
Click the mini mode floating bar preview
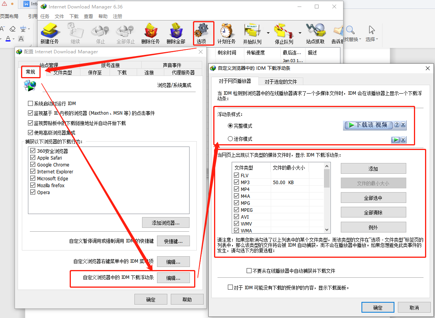tap(399, 140)
